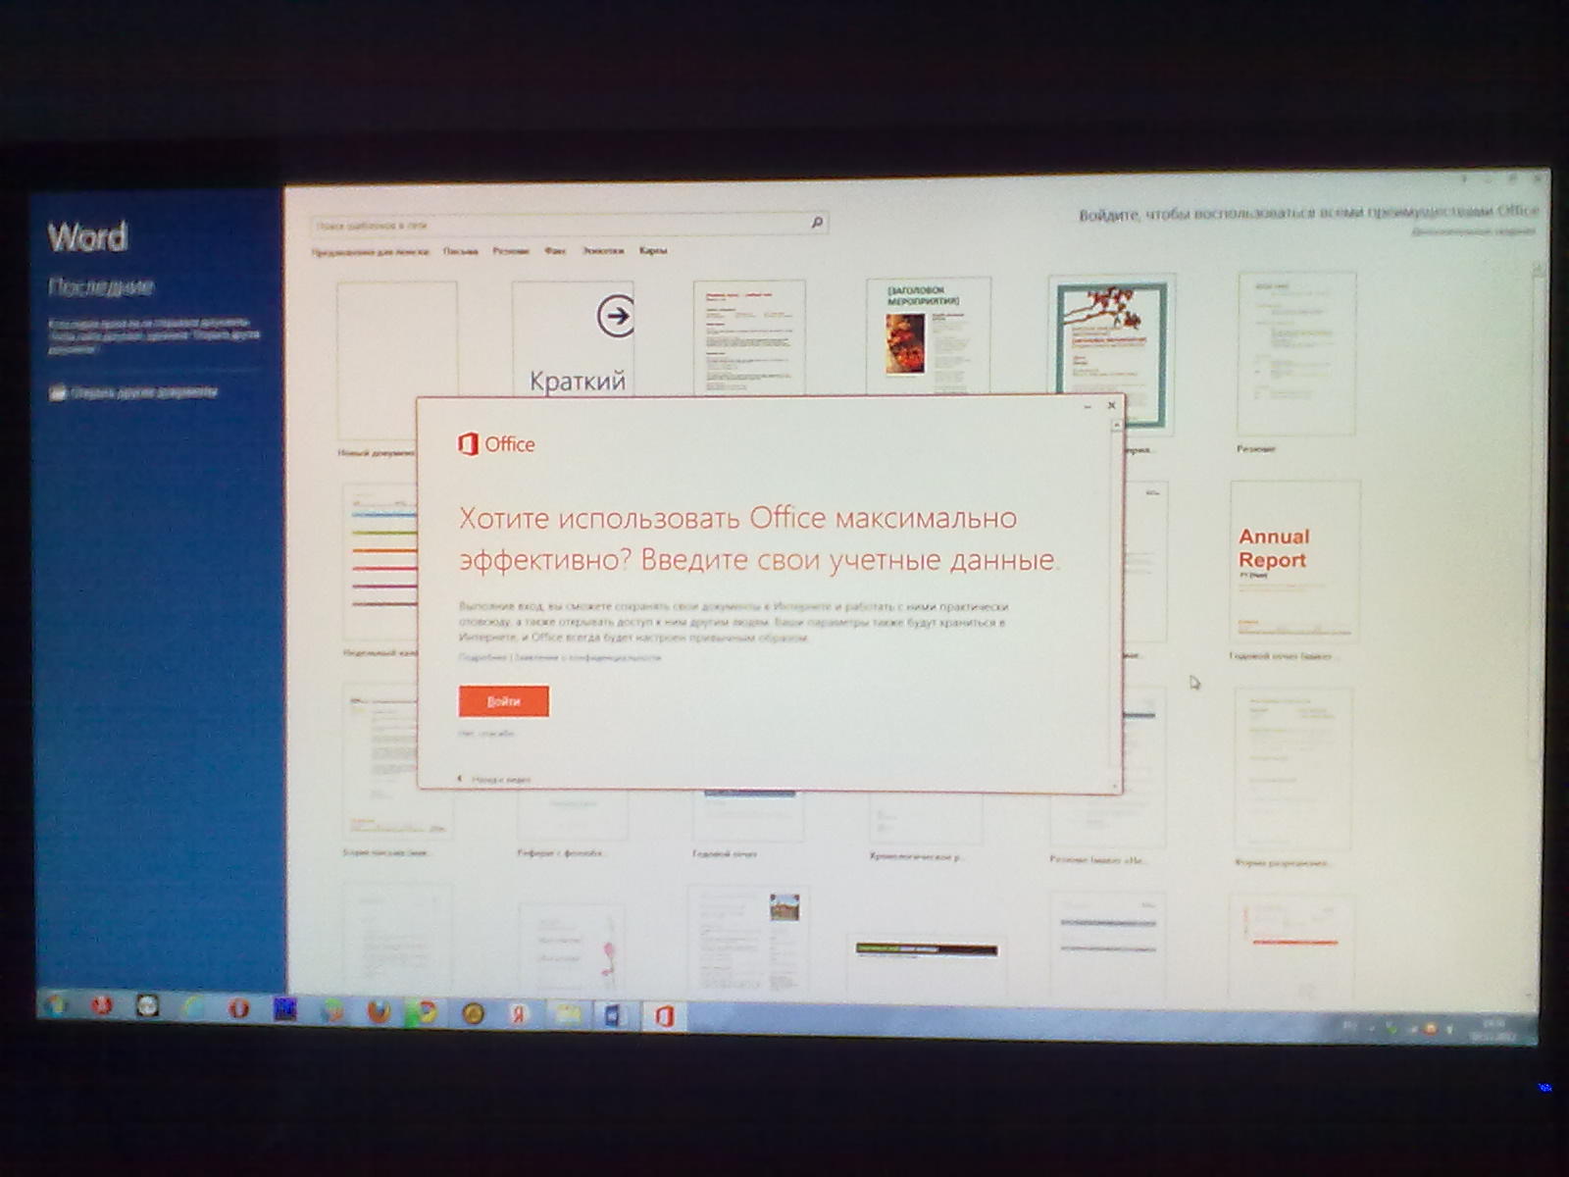Decline sign-in with Нет, спасибо link

(486, 734)
